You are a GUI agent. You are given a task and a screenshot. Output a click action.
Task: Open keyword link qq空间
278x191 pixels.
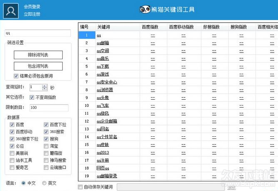(x=103, y=51)
